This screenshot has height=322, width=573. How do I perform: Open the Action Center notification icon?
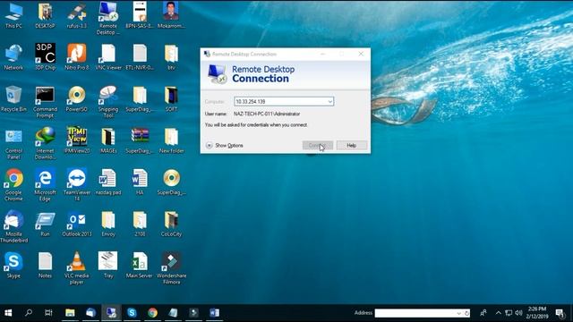click(x=560, y=313)
